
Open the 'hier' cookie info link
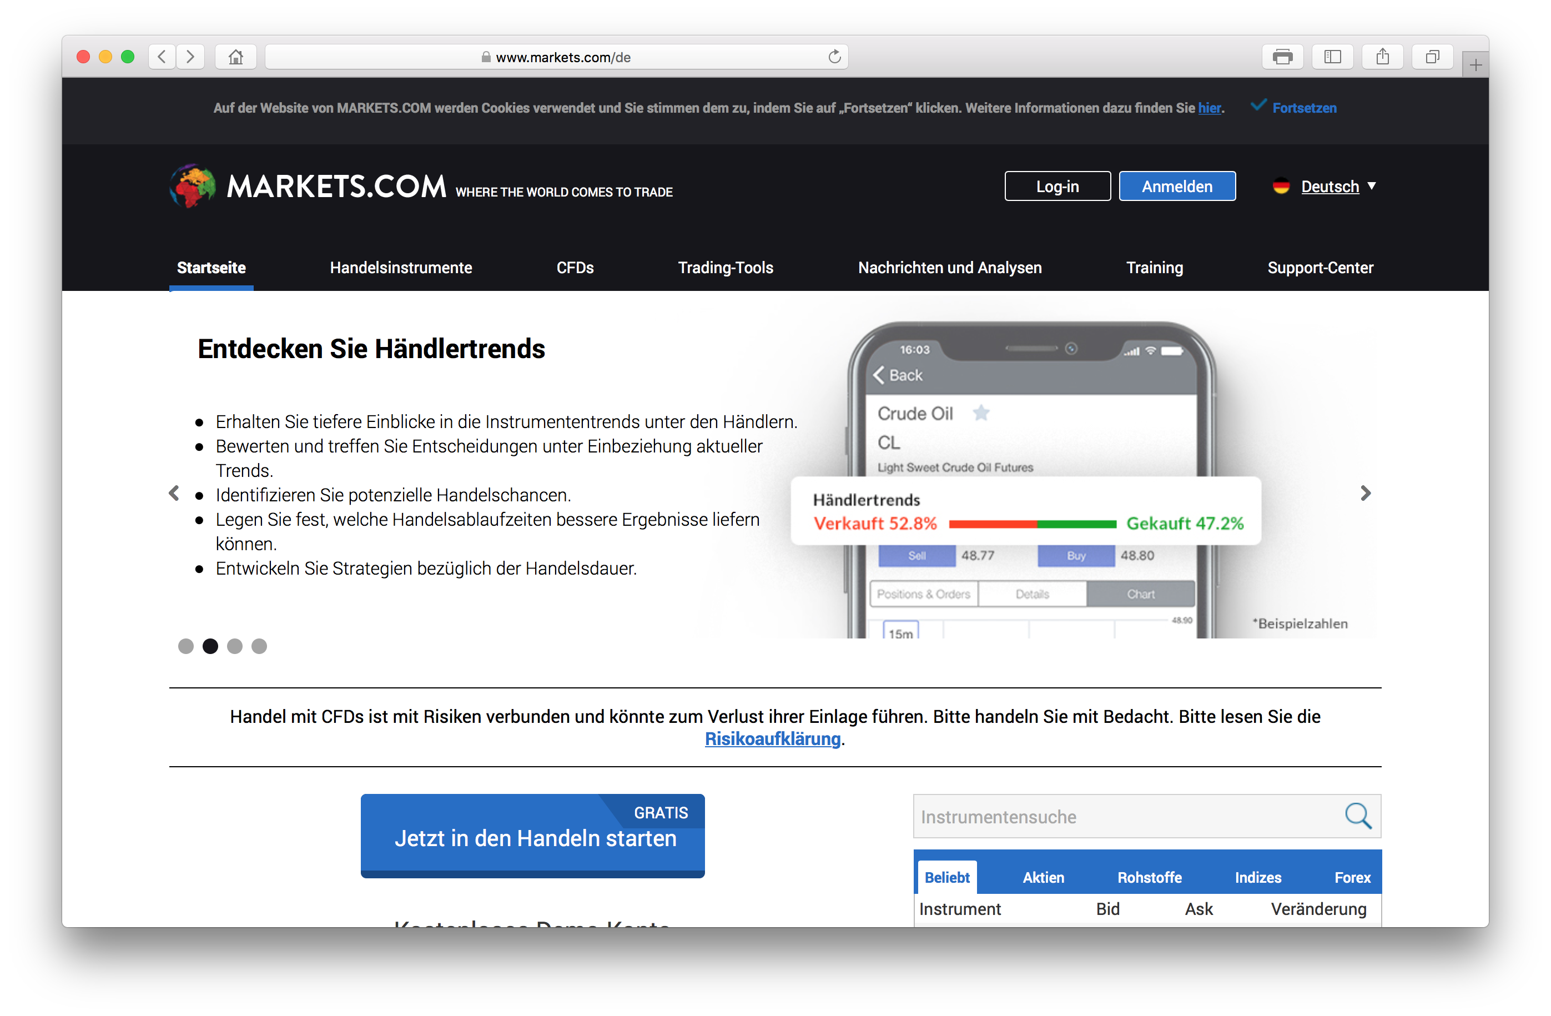(1209, 108)
